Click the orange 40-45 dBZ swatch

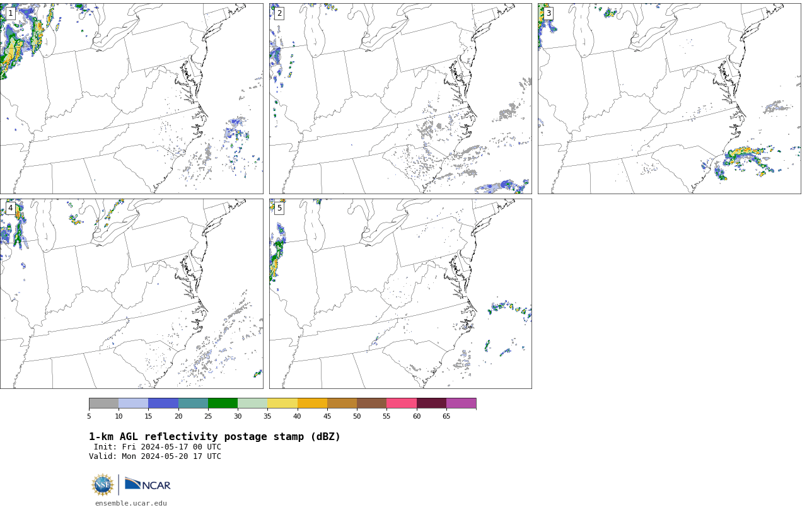(312, 403)
